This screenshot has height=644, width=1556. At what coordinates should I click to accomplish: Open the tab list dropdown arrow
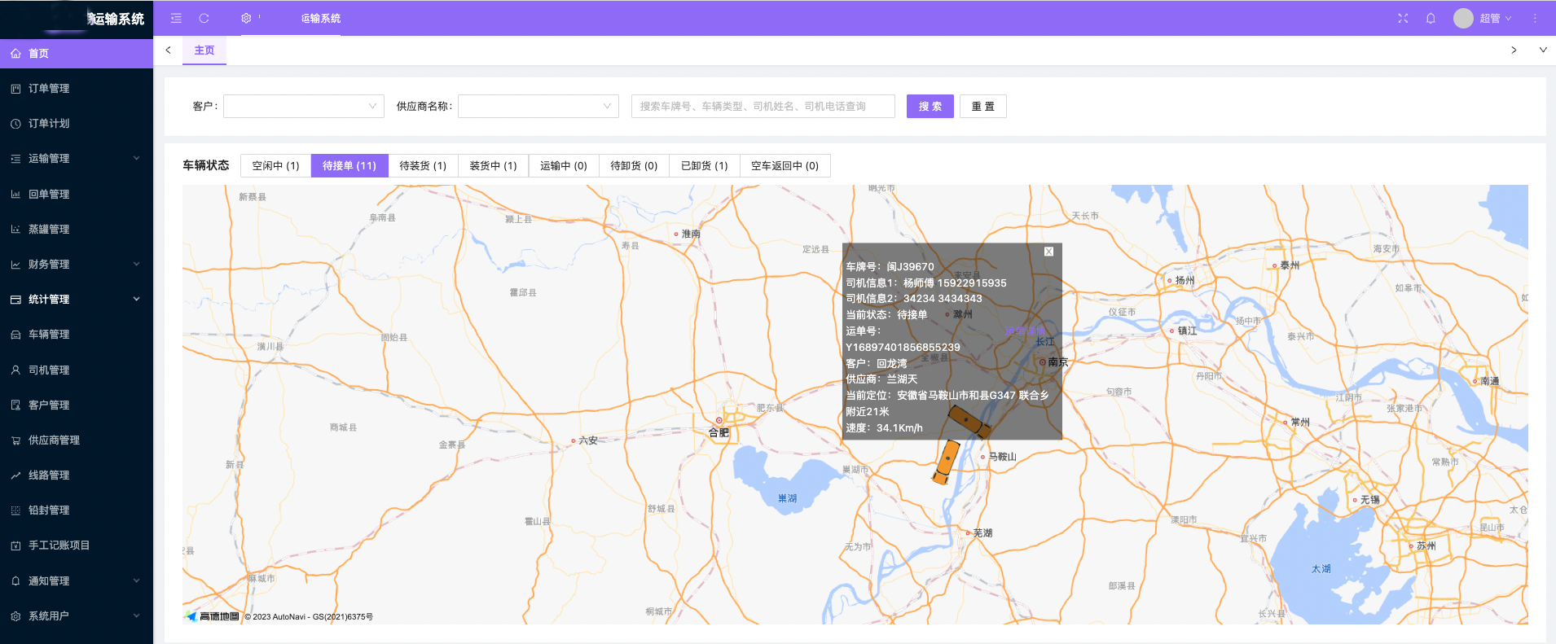[1543, 50]
